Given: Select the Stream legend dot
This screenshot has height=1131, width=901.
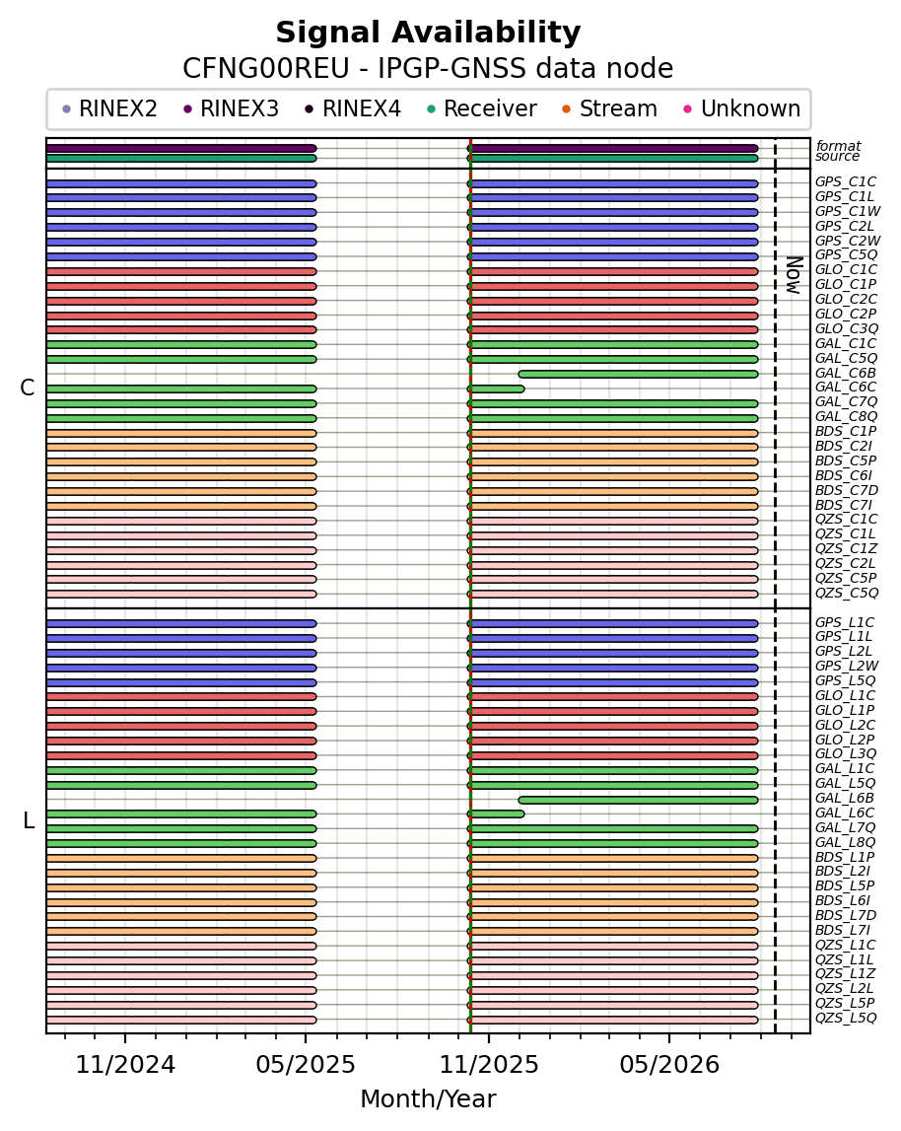Looking at the screenshot, I should [x=567, y=109].
